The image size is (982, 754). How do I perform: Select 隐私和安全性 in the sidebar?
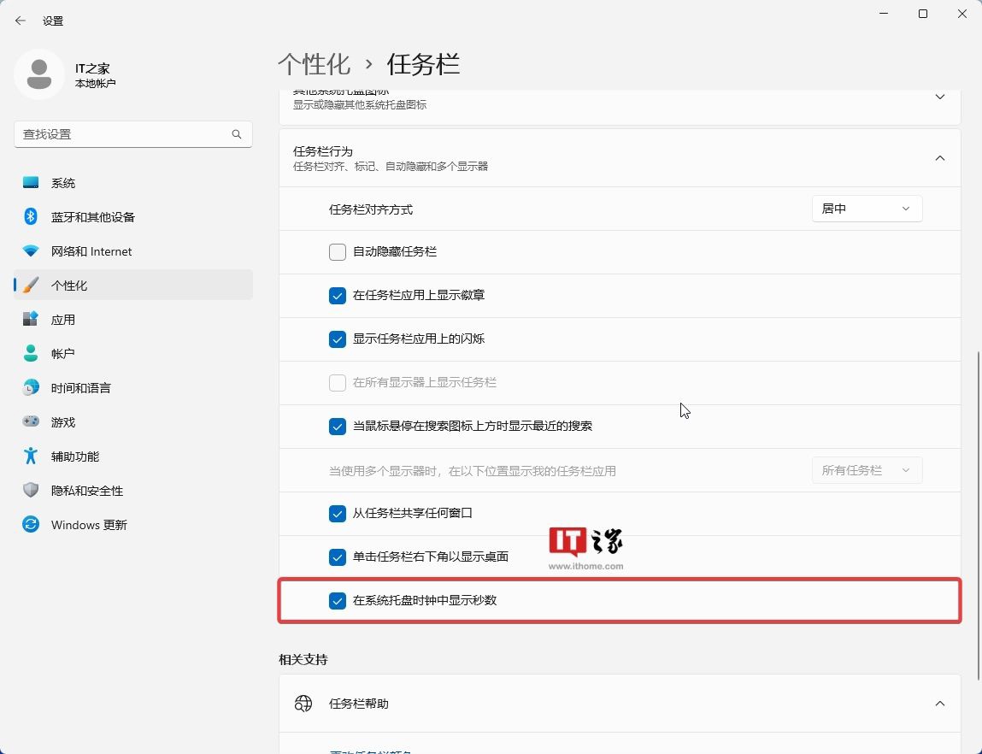tap(88, 490)
